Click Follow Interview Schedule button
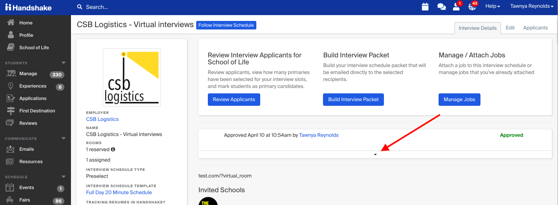Viewport: 558px width, 205px height. (226, 25)
